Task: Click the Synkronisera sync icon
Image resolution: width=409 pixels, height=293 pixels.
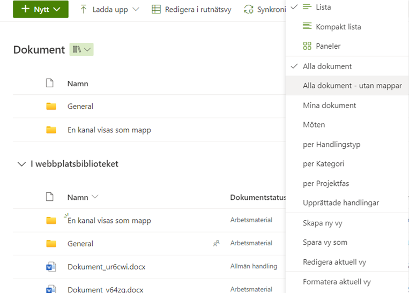Action: click(248, 9)
